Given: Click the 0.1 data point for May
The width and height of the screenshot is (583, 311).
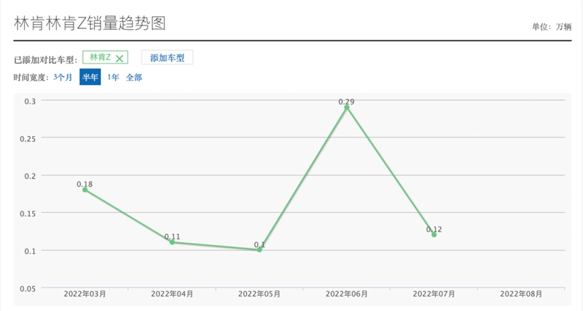Looking at the screenshot, I should click(259, 250).
